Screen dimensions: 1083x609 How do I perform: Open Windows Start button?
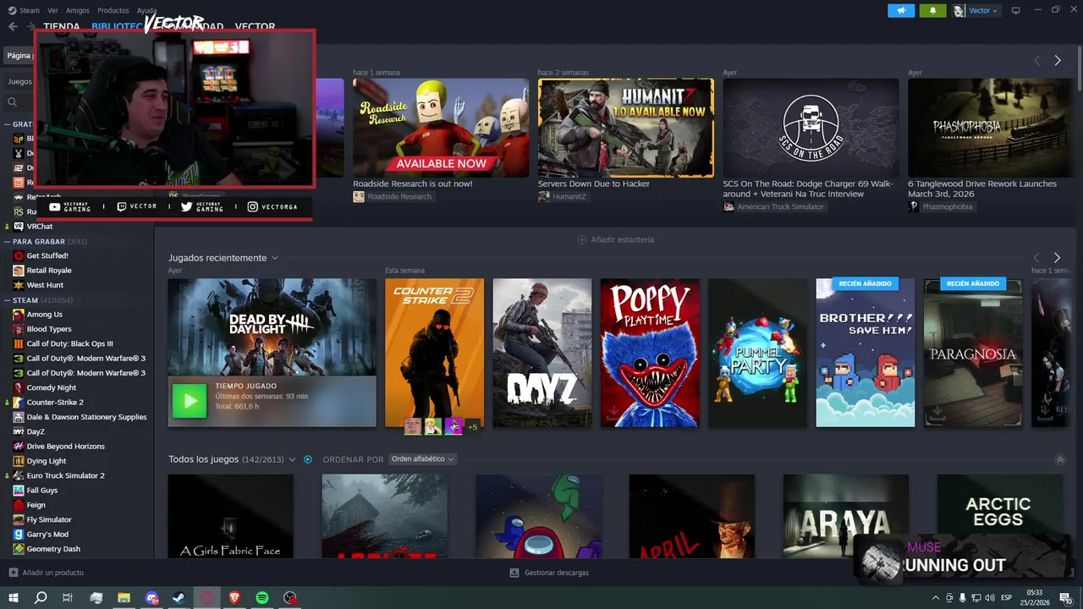point(14,598)
